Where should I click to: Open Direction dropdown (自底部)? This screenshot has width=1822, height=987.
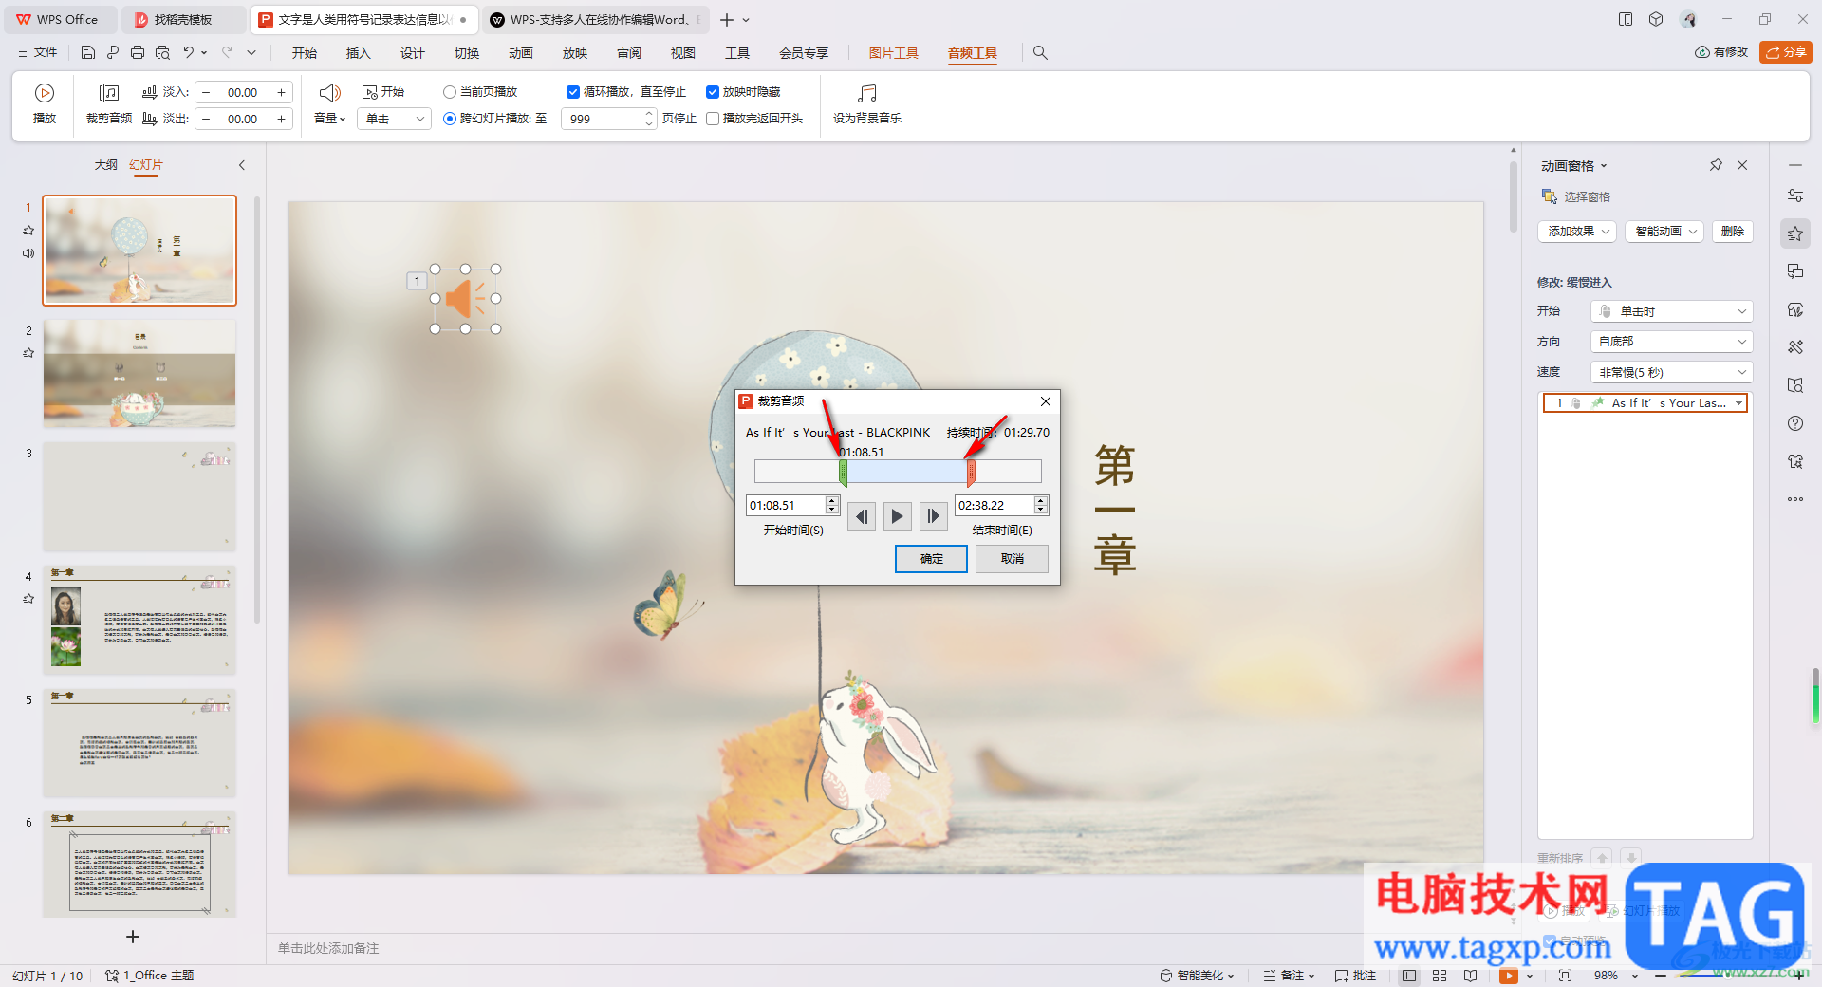(1671, 342)
